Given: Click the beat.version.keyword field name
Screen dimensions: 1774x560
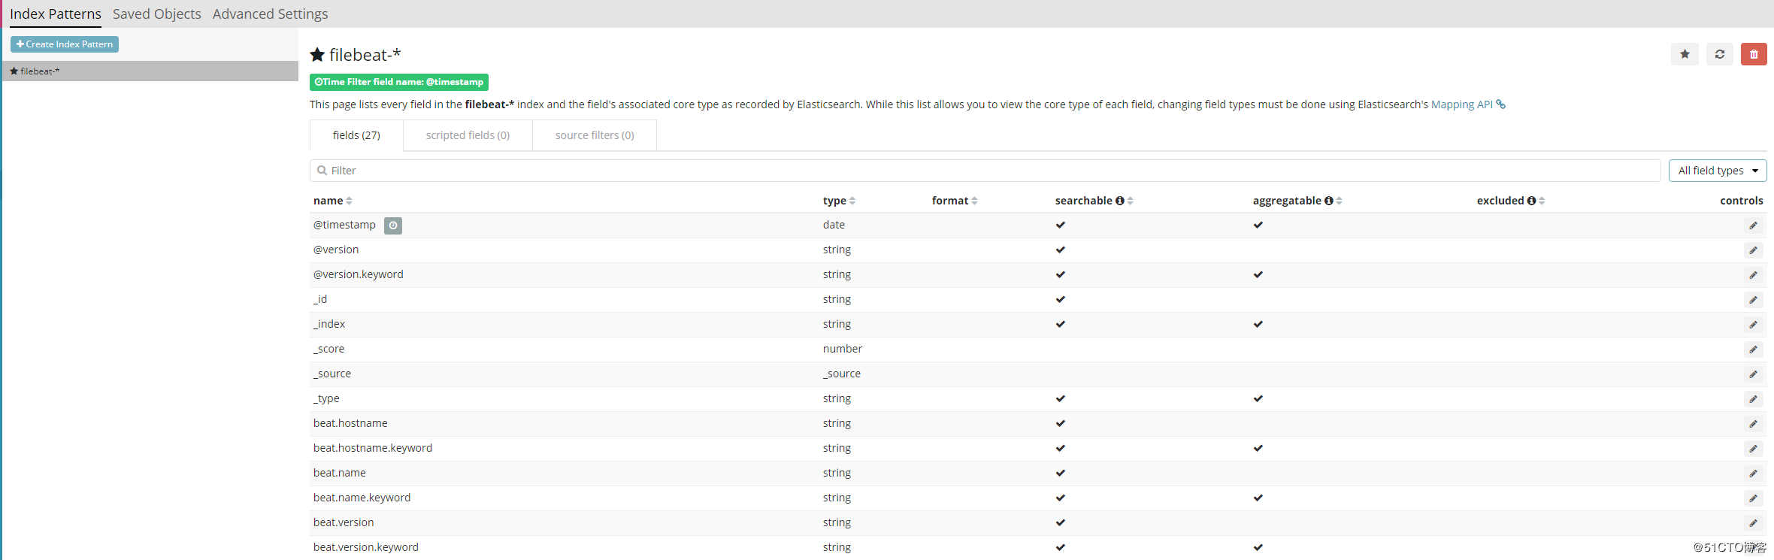Looking at the screenshot, I should (x=366, y=547).
